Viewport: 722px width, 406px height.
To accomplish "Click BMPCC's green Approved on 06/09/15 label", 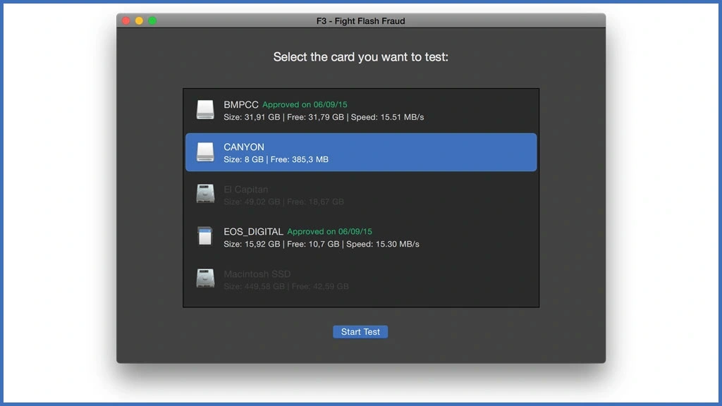I will point(305,105).
